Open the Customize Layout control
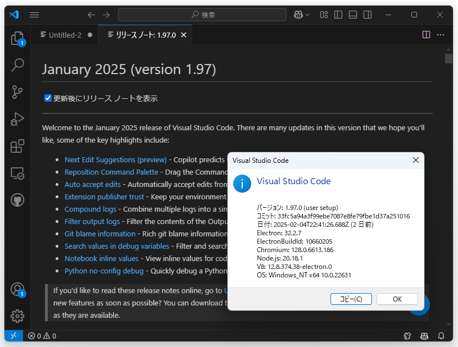The width and height of the screenshot is (458, 347). pos(324,15)
